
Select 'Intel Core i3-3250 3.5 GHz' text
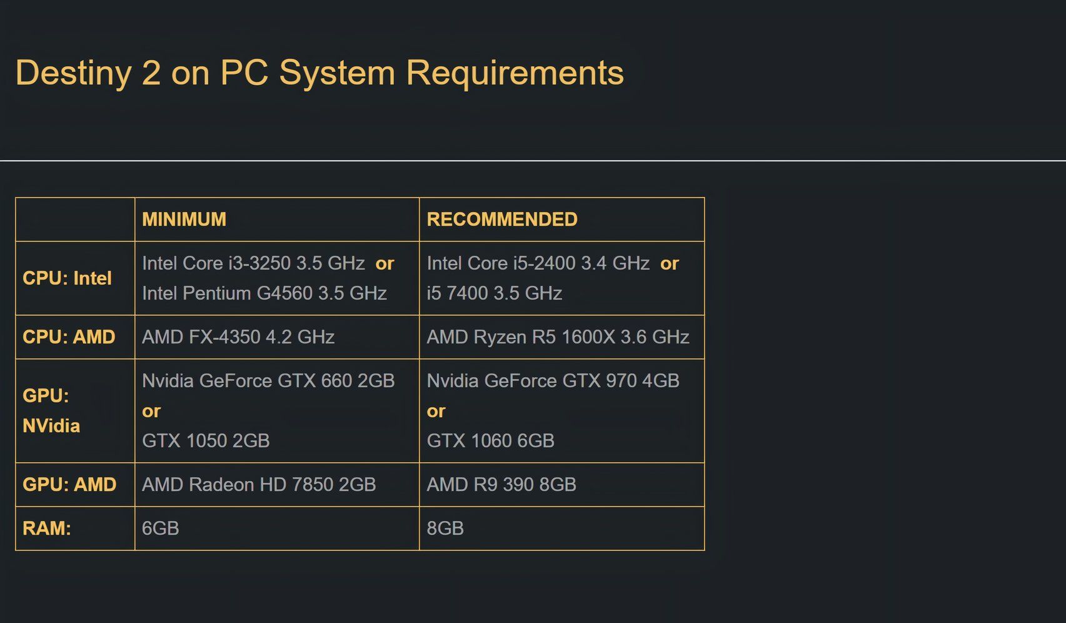coord(253,263)
